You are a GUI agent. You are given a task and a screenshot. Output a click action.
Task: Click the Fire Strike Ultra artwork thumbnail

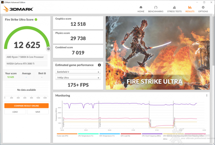pos(158,53)
